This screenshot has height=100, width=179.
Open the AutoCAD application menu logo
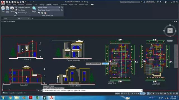click(3, 3)
